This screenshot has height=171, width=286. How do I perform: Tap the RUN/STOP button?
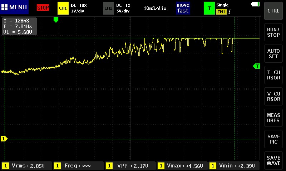coord(273,32)
